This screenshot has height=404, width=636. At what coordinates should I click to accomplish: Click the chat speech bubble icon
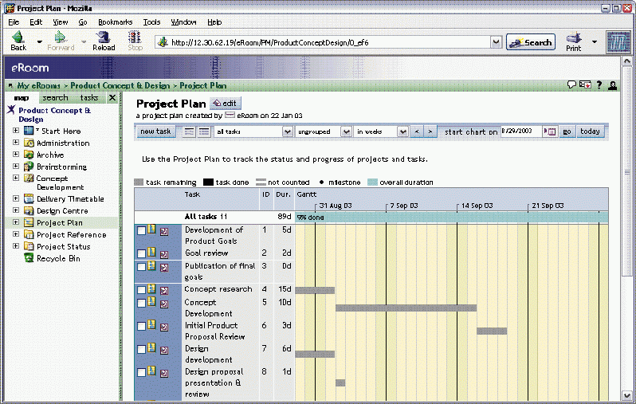point(571,84)
